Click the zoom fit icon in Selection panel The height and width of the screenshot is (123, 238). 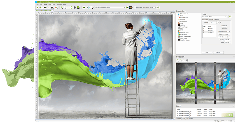tap(184, 60)
